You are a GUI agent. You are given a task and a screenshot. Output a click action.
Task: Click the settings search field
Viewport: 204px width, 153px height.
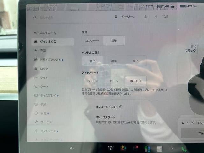pyautogui.click(x=47, y=18)
